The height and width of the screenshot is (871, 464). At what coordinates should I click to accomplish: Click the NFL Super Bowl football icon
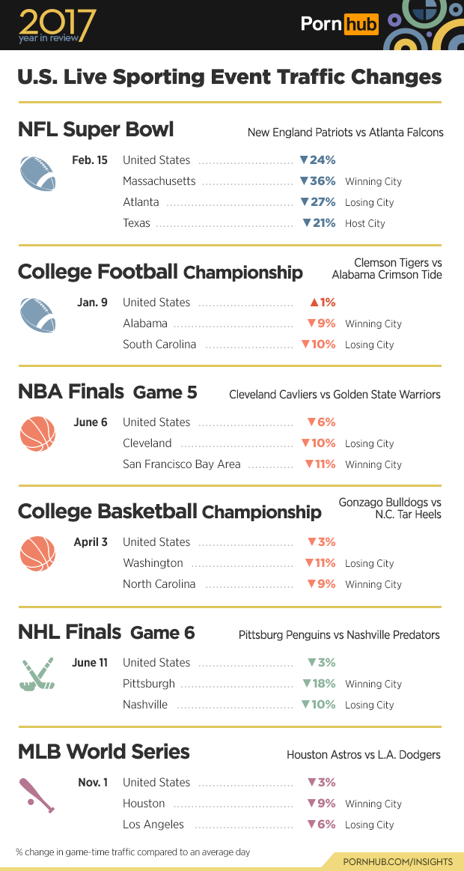point(37,174)
